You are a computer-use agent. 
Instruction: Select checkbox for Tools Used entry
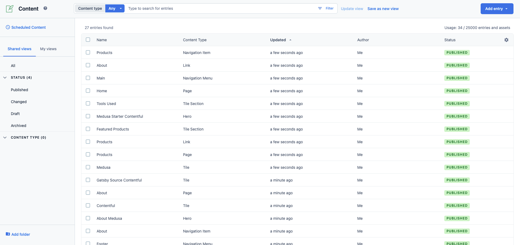pyautogui.click(x=88, y=103)
